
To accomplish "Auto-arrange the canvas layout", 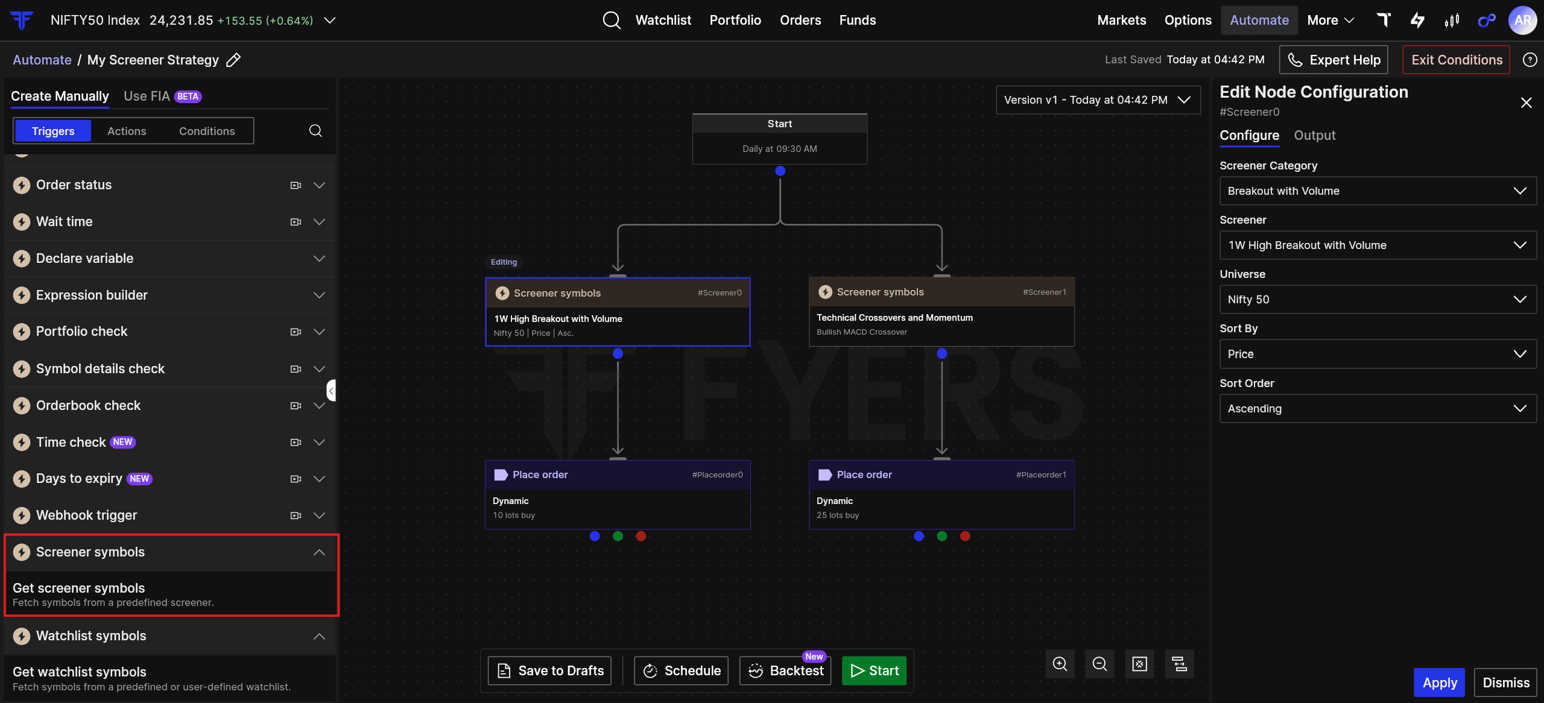I will pos(1179,664).
